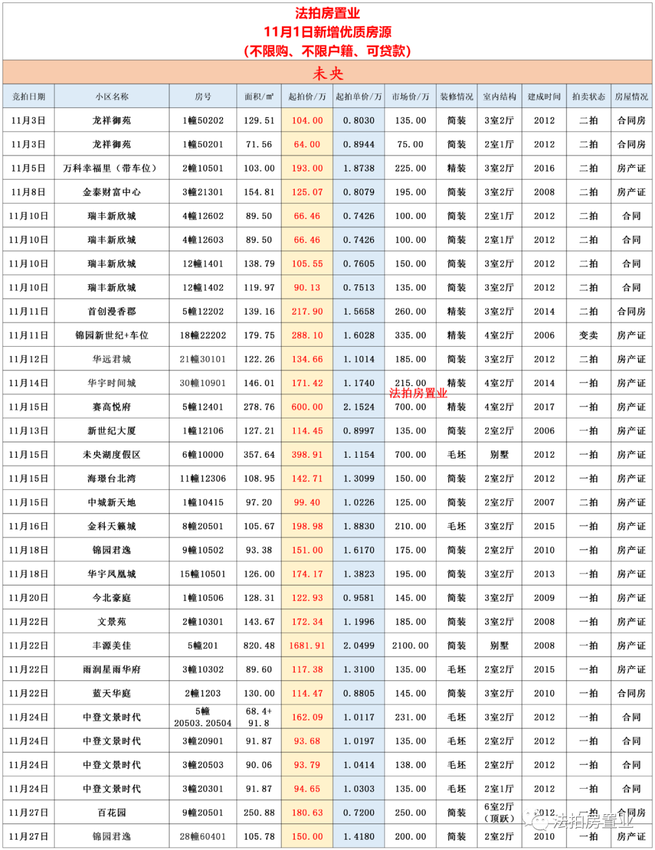Select area value 119.97
Screen dimensions: 655x850
click(259, 287)
